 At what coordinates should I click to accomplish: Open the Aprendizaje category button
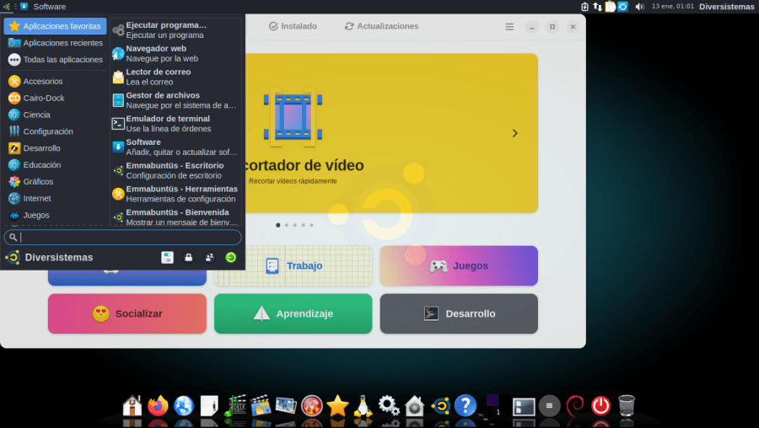(293, 313)
